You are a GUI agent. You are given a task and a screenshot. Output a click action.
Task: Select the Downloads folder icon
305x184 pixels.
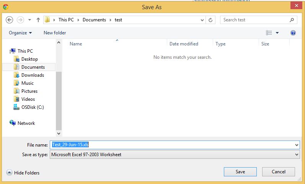[x=16, y=75]
